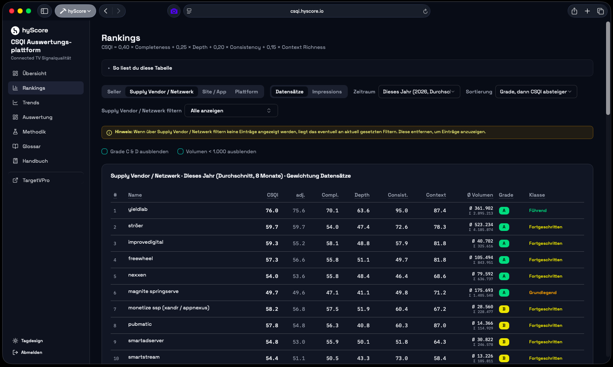Click grade A badge for magnite springserve
Screen dimensions: 613x367
click(504, 293)
